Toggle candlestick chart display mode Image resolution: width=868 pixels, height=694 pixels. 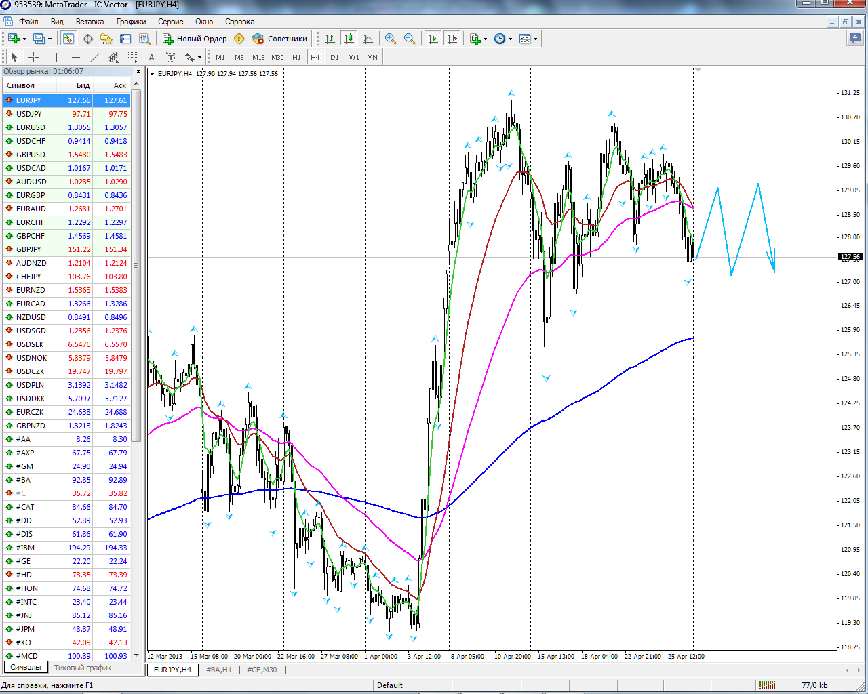pos(349,39)
